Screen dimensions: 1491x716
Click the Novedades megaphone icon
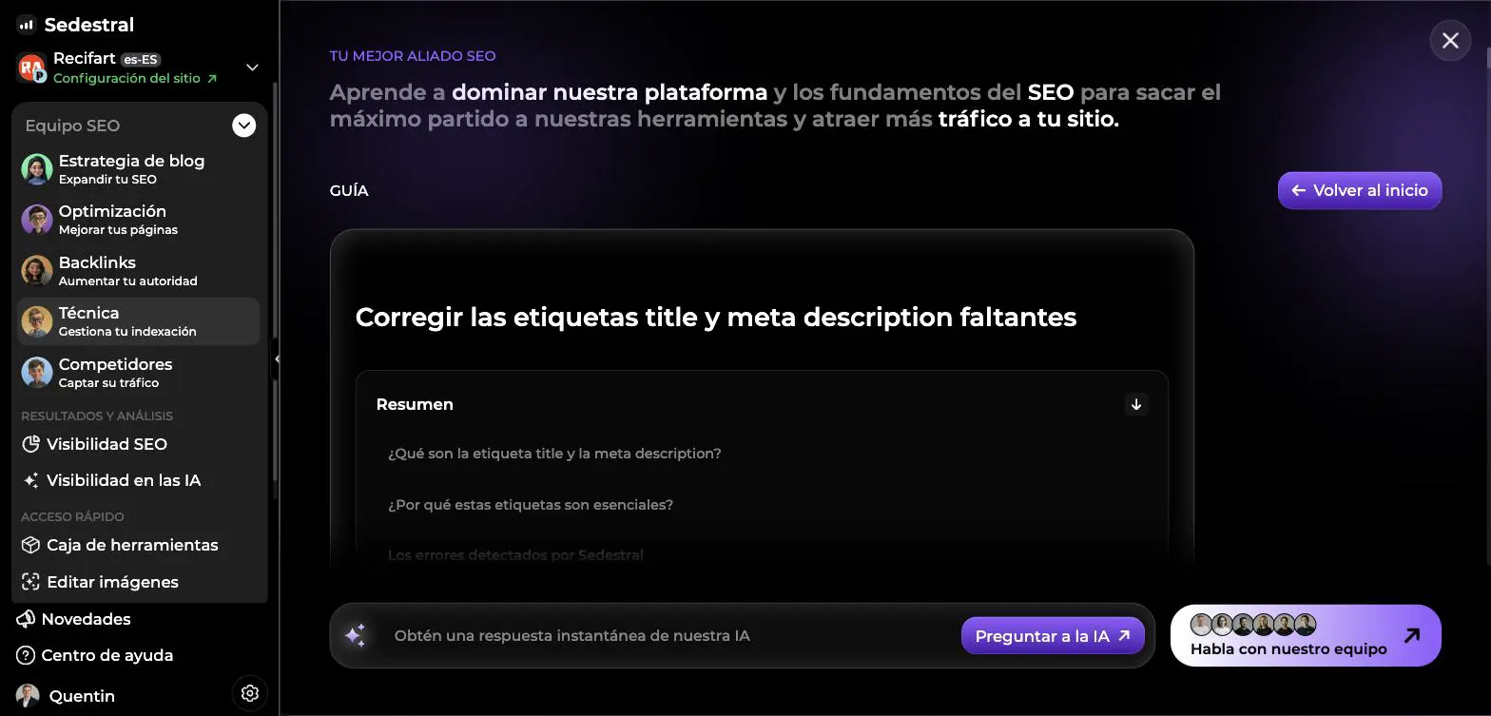[26, 619]
